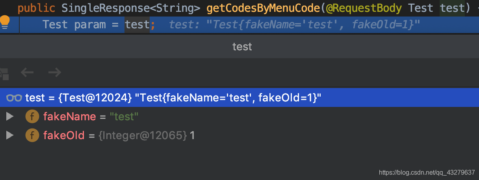Image resolution: width=479 pixels, height=180 pixels.
Task: Click the blog.csdn.net watermark link
Action: 427,172
